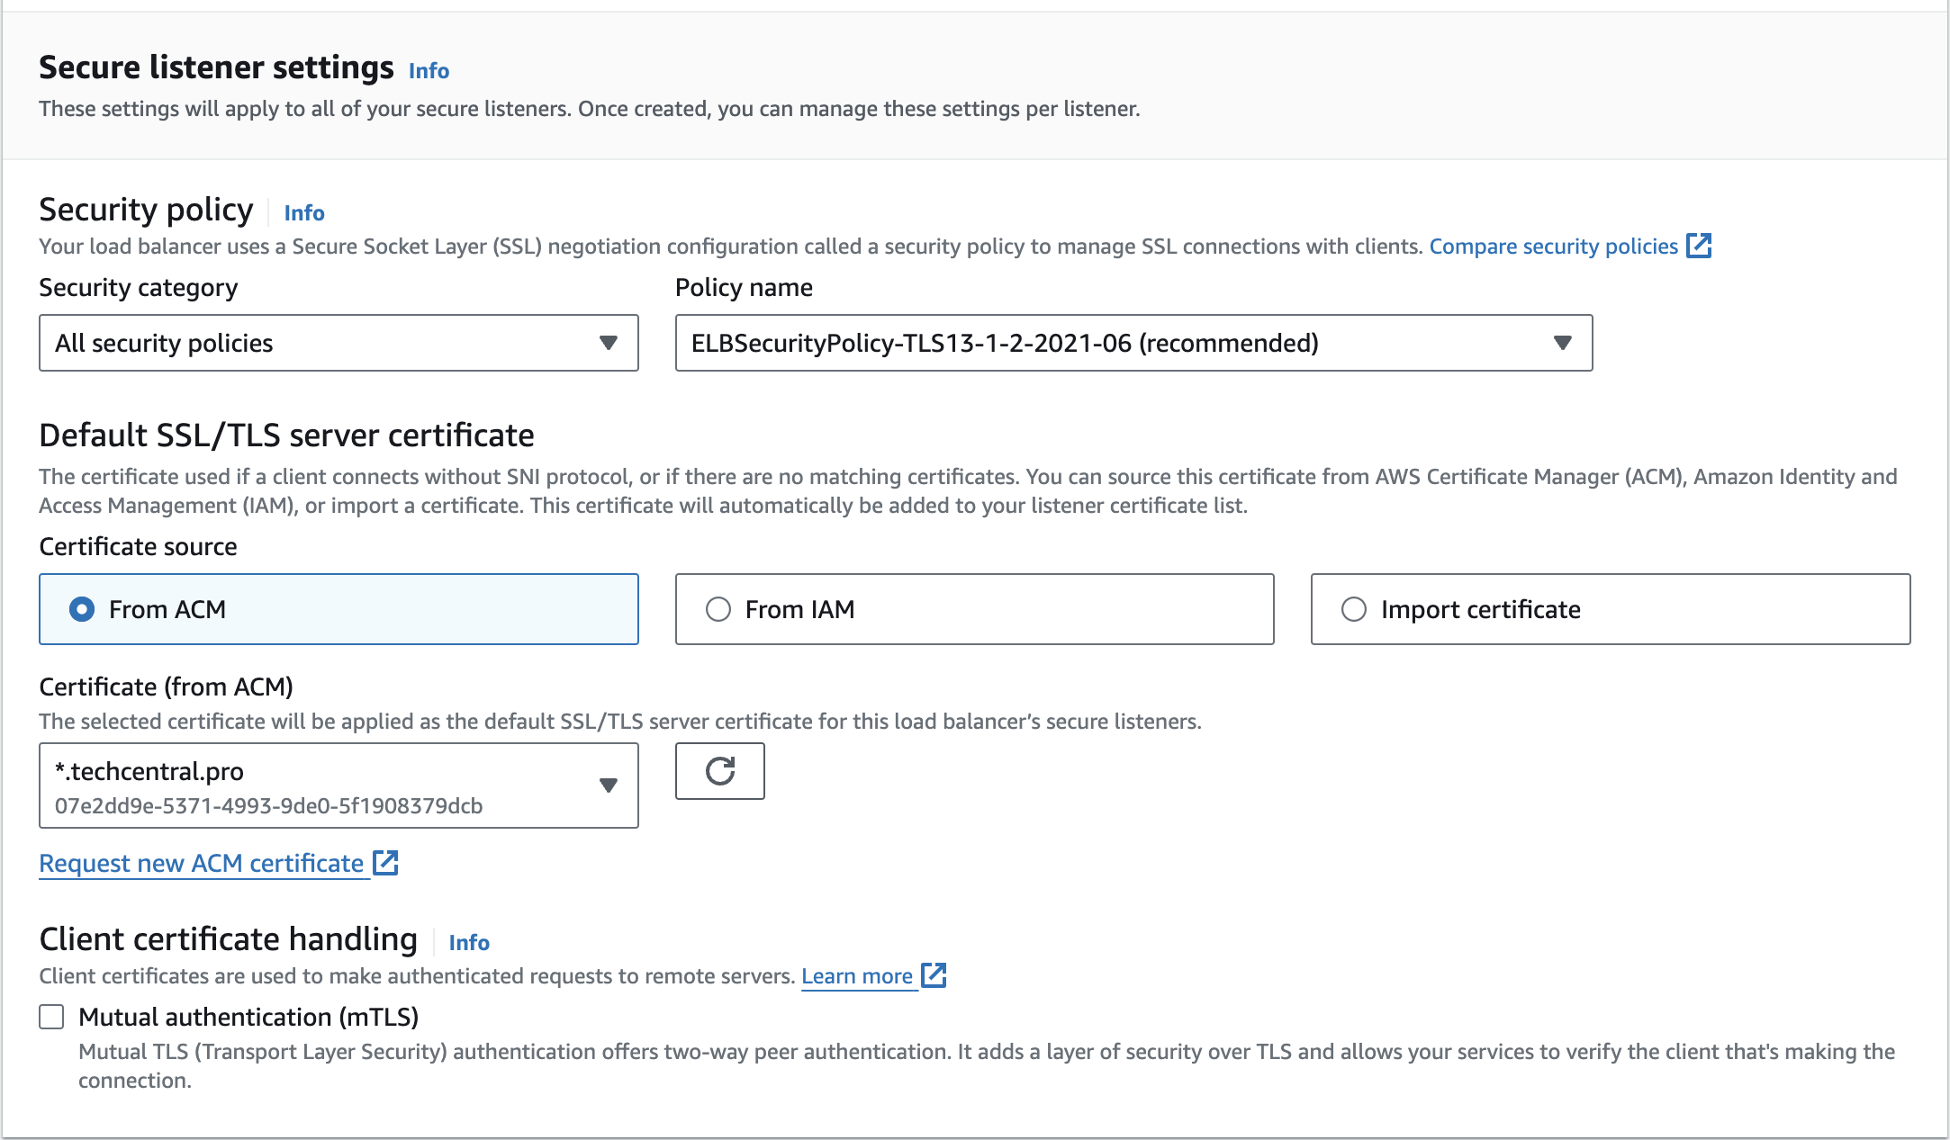Image resolution: width=1950 pixels, height=1140 pixels.
Task: Click external link icon next to Request new ACM certificate
Action: point(386,863)
